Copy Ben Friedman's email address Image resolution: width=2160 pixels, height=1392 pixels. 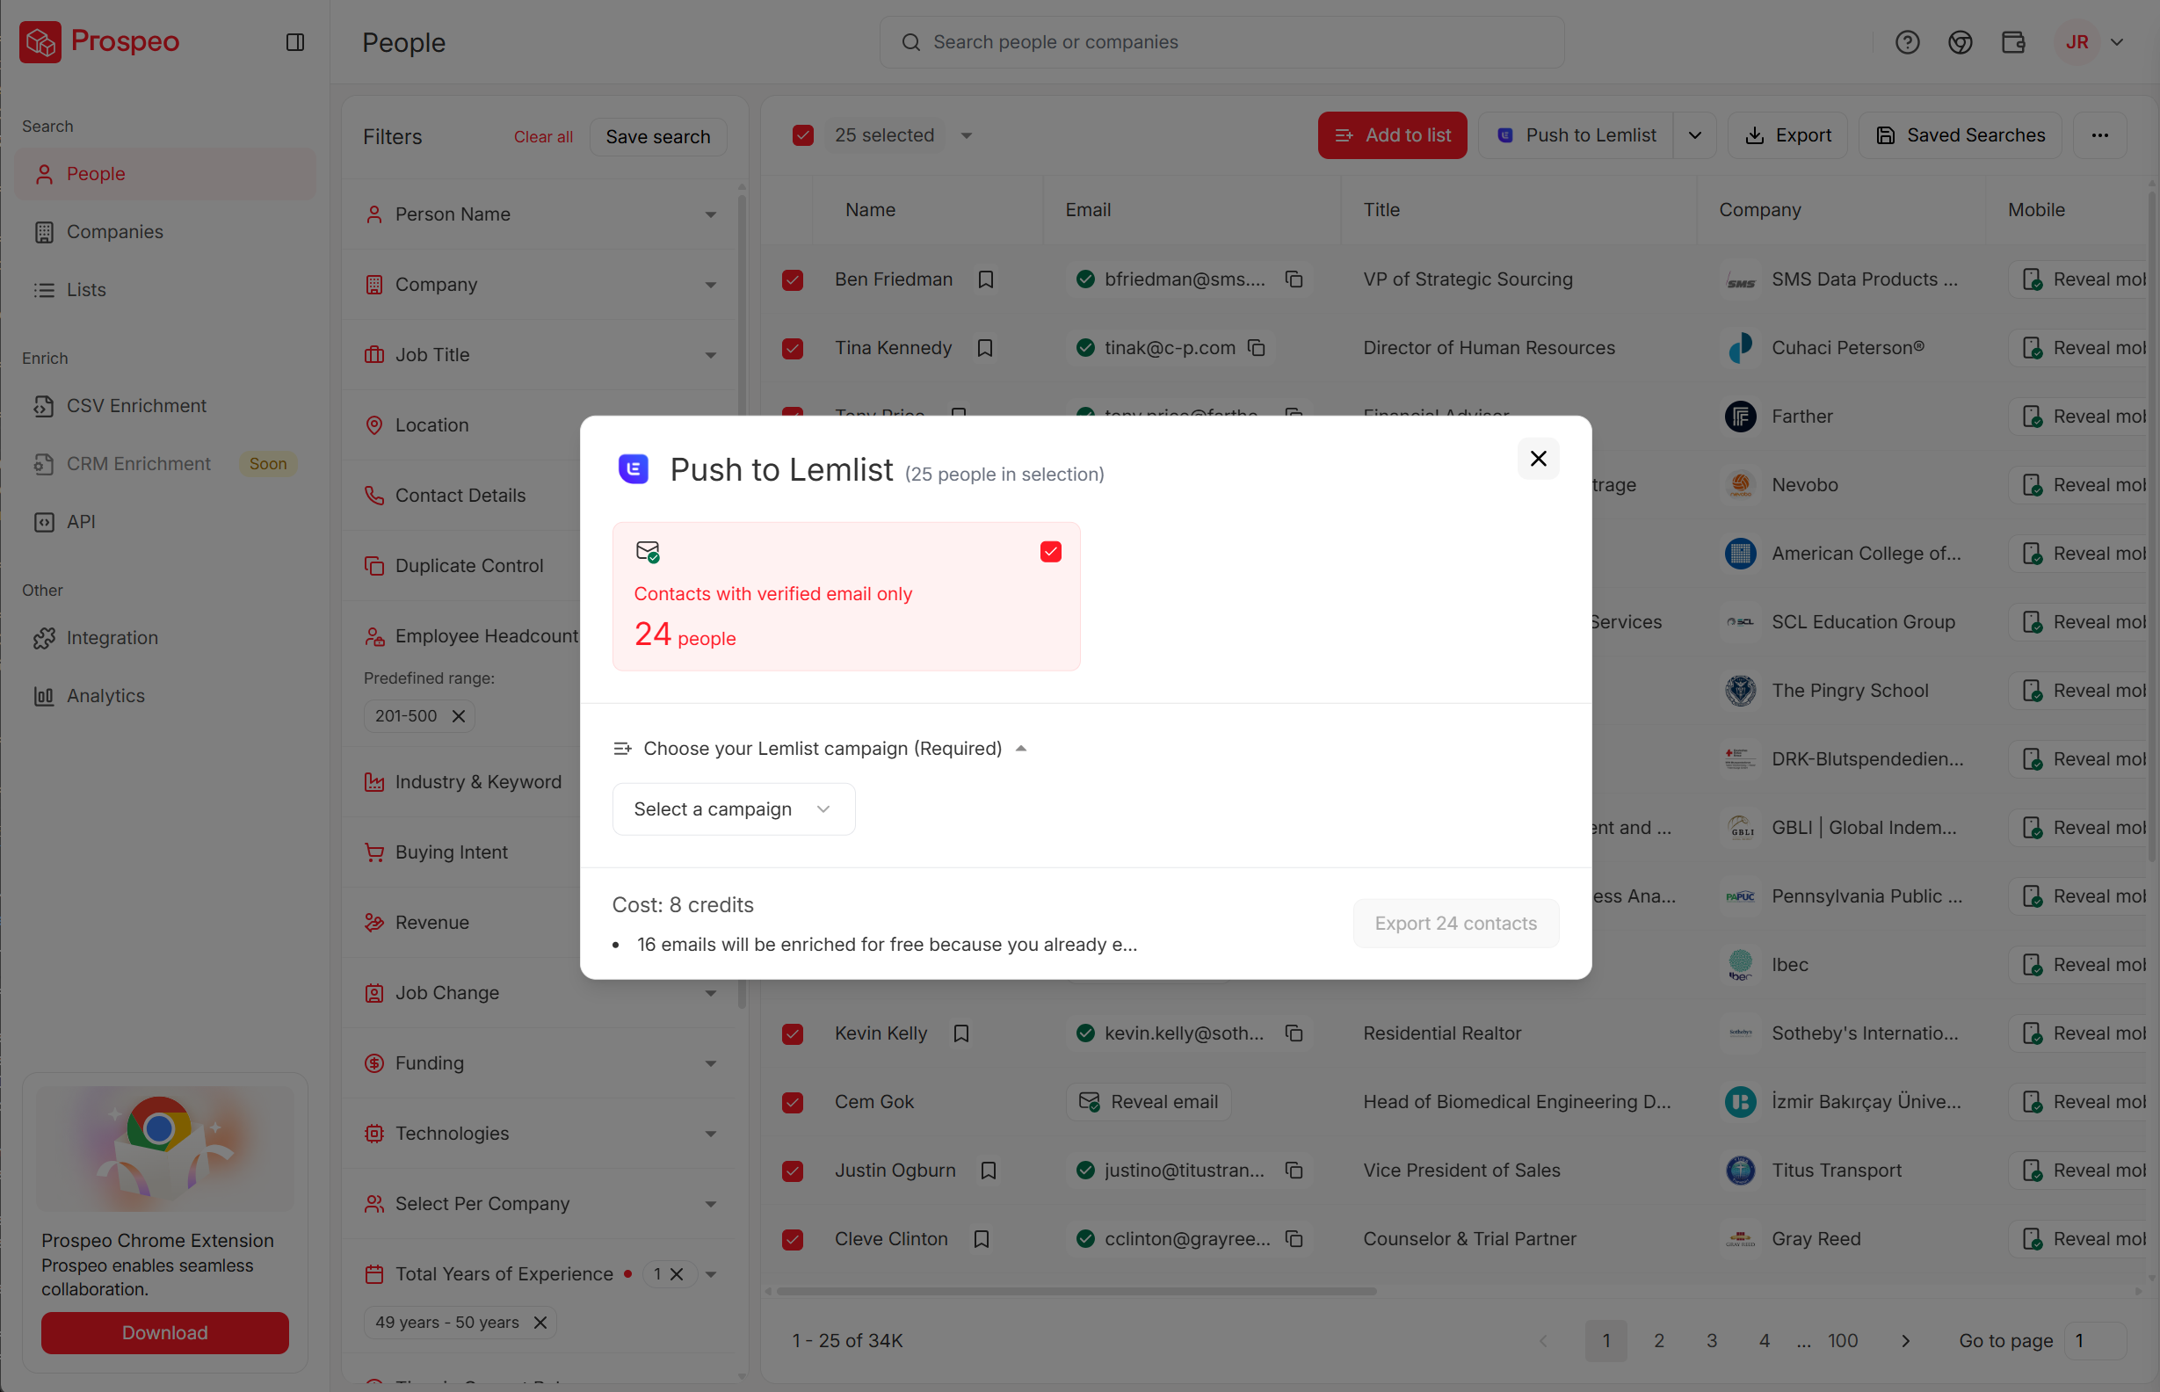(1294, 279)
